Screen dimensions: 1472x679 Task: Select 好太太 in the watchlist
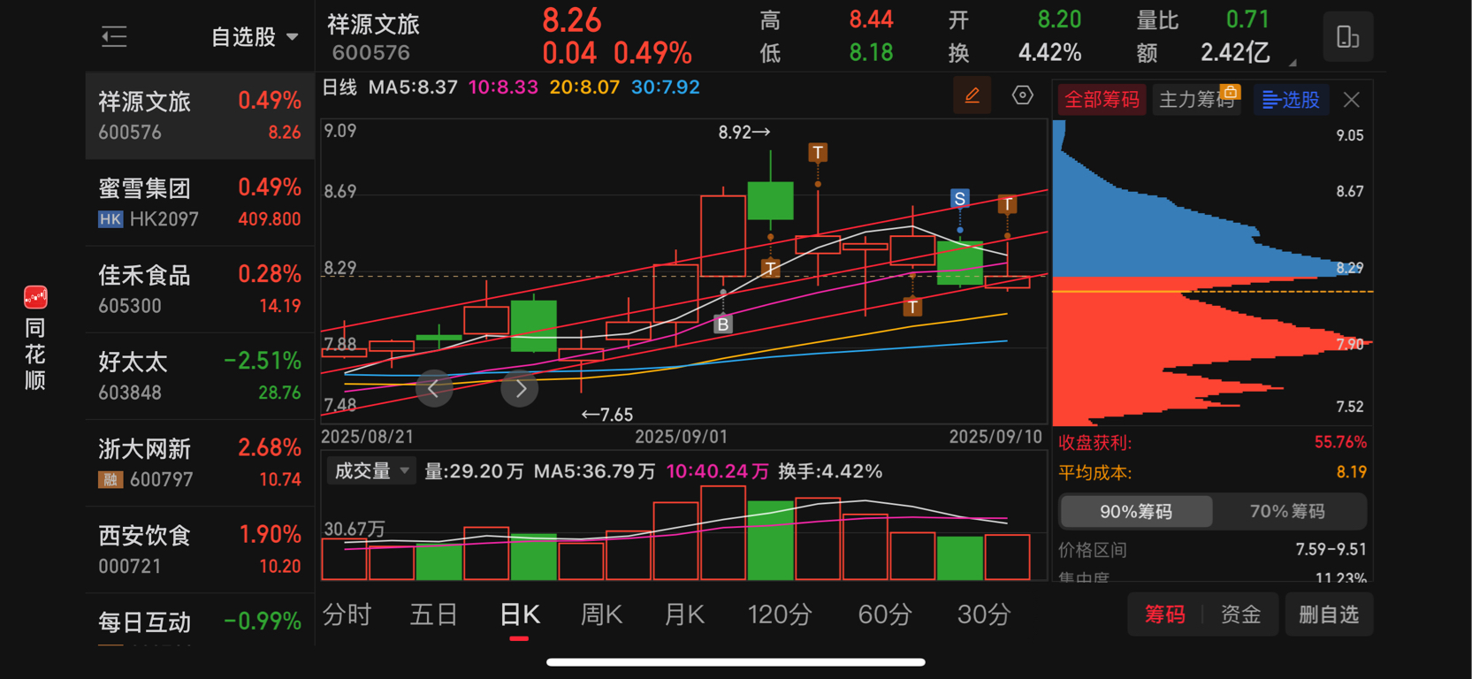point(200,376)
